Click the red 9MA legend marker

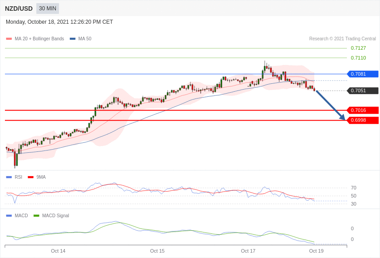click(x=30, y=177)
